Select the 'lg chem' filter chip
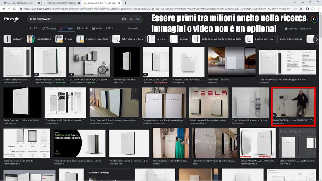Image resolution: width=322 pixels, height=181 pixels. point(158,39)
